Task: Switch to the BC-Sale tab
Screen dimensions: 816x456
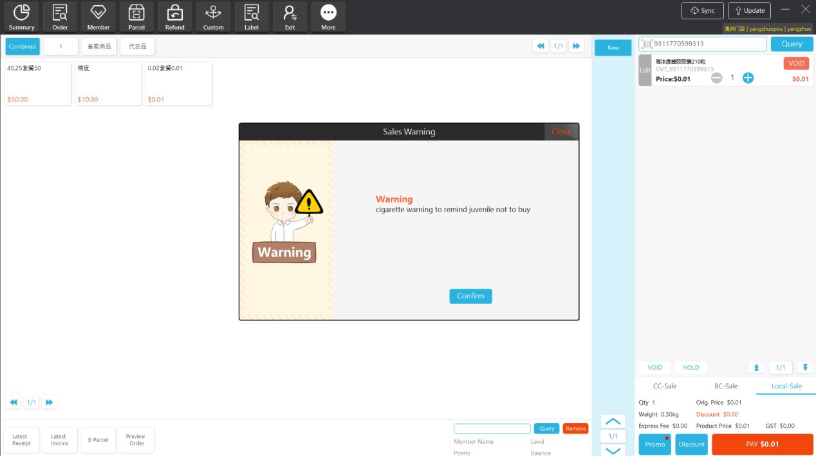Action: click(726, 386)
